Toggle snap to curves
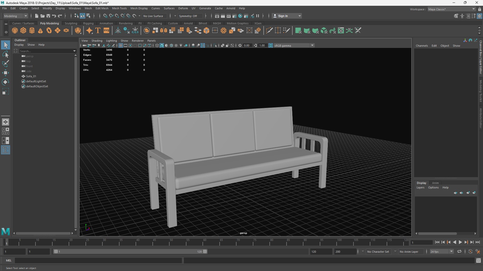 coord(111,16)
